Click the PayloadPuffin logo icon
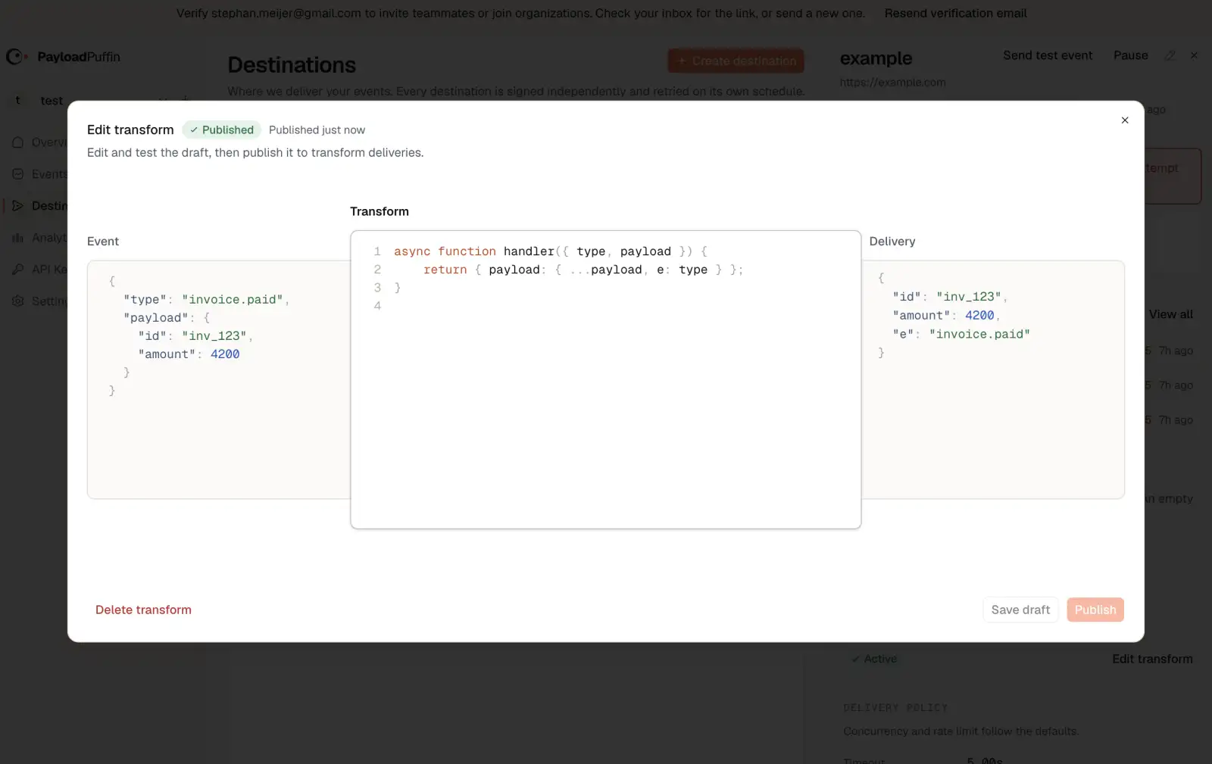 tap(16, 57)
